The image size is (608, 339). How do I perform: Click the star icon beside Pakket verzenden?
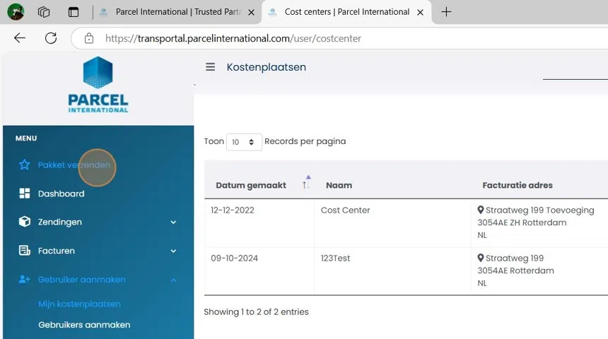tap(25, 165)
